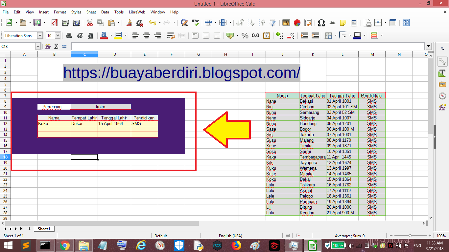Viewport: 449px width, 252px height.
Task: Open the Data menu
Action: pos(105,12)
